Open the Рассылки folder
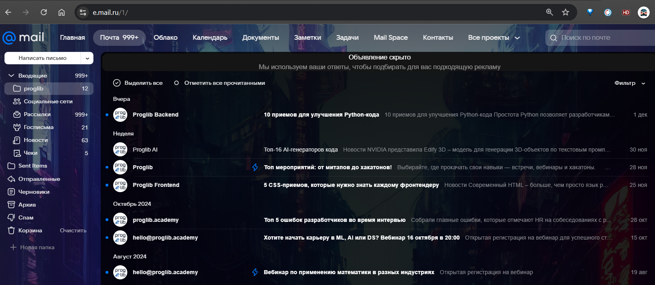 [49, 114]
